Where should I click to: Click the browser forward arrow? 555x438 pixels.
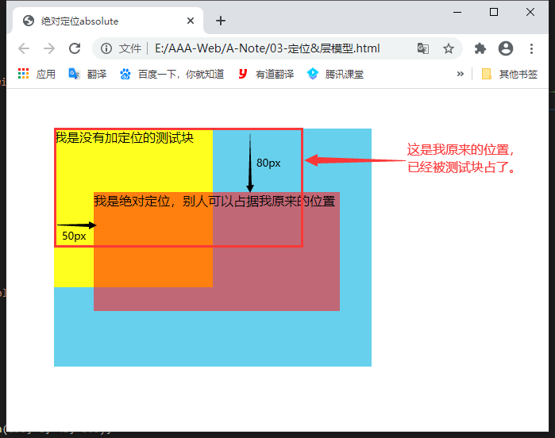(x=49, y=48)
